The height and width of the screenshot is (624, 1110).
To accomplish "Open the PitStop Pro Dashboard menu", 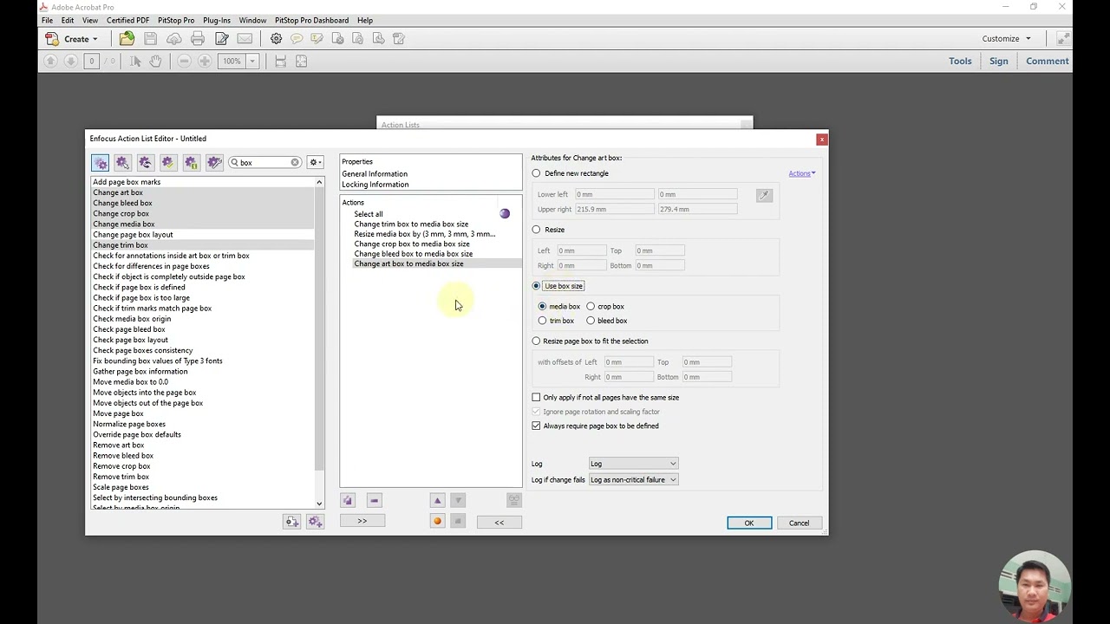I will click(x=312, y=20).
